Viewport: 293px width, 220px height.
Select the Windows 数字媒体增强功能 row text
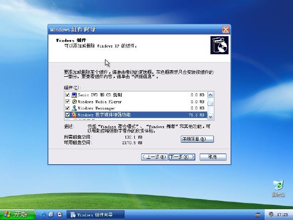(104, 115)
